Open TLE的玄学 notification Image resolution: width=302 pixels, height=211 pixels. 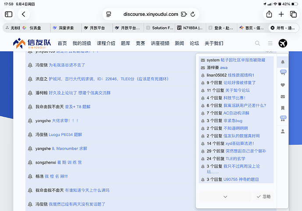236,159
